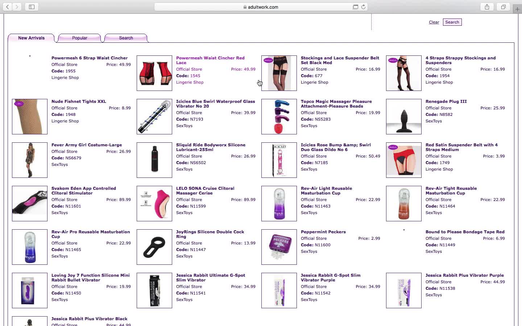522x326 pixels.
Task: Open Bound to Please Bondage Tape Red link
Action: [465, 232]
